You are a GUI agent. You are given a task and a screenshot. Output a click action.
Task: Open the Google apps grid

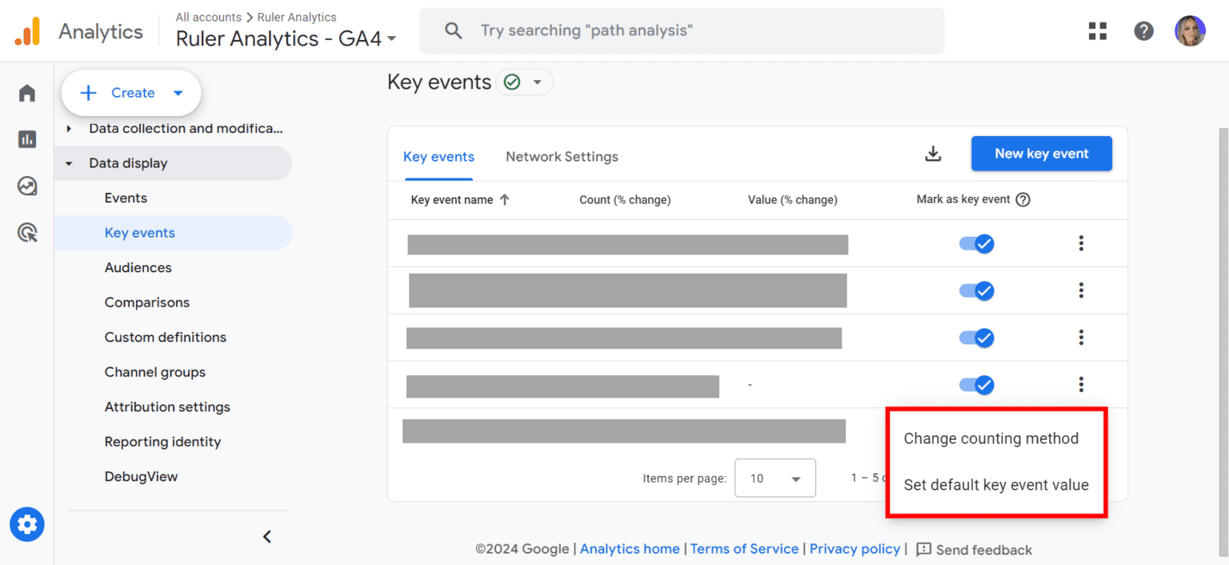[1097, 30]
